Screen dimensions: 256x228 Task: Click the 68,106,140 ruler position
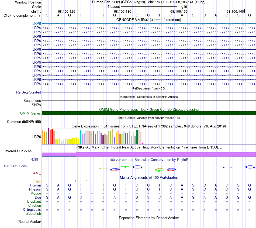click(235, 11)
